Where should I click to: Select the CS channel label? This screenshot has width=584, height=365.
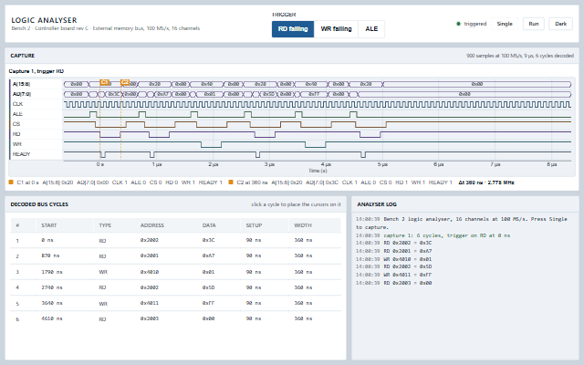[16, 124]
